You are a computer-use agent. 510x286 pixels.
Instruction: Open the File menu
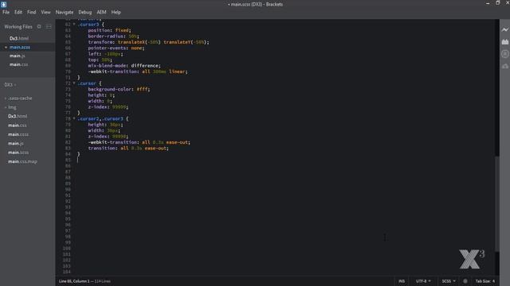click(6, 12)
